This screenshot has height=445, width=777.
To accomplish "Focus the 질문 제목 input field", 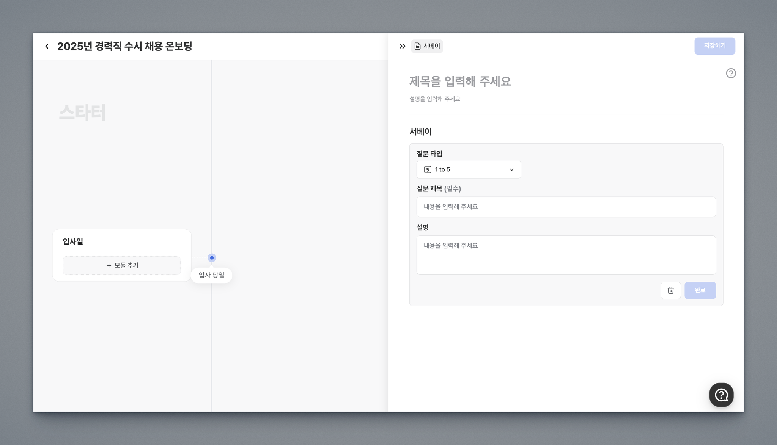I will tap(566, 207).
